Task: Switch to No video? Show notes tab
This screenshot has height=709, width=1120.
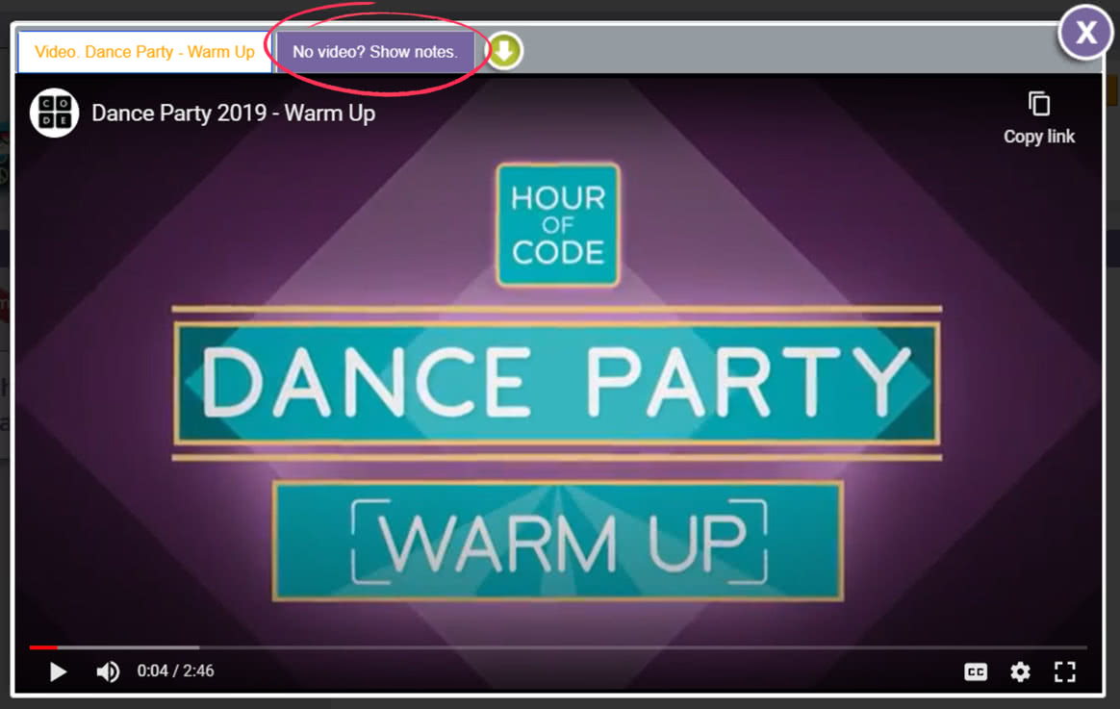Action: coord(375,52)
